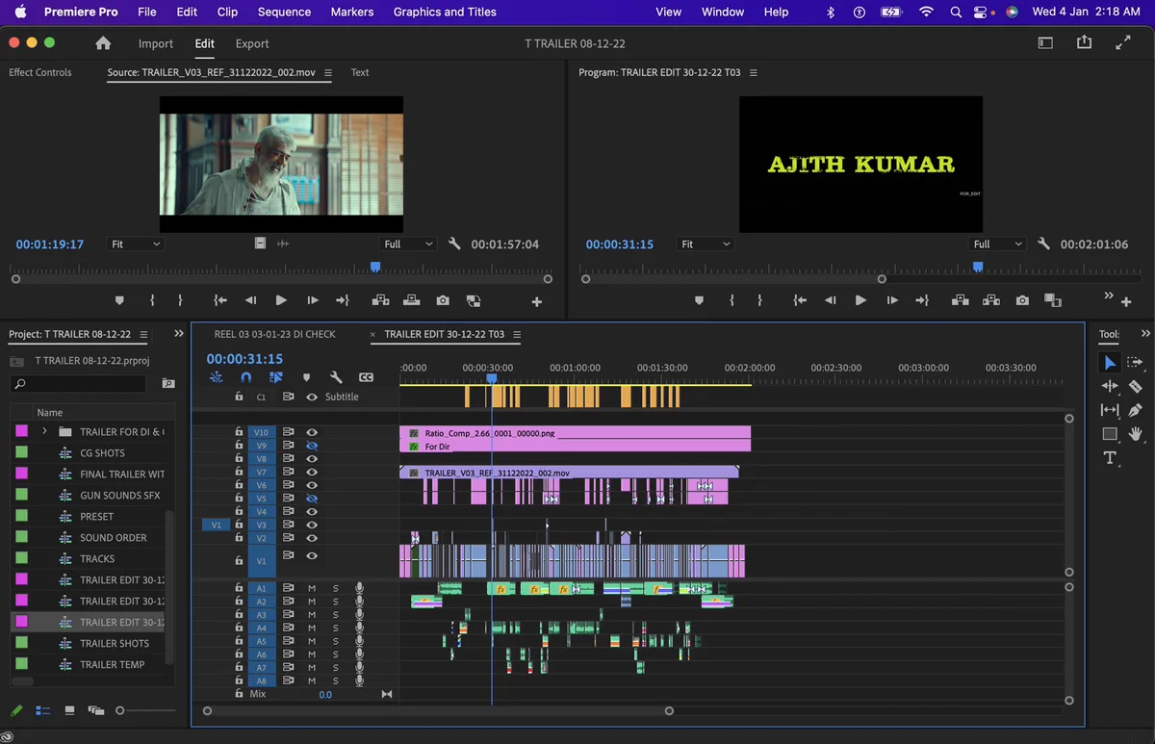1155x744 pixels.
Task: Toggle snap magnet in timeline
Action: point(245,377)
